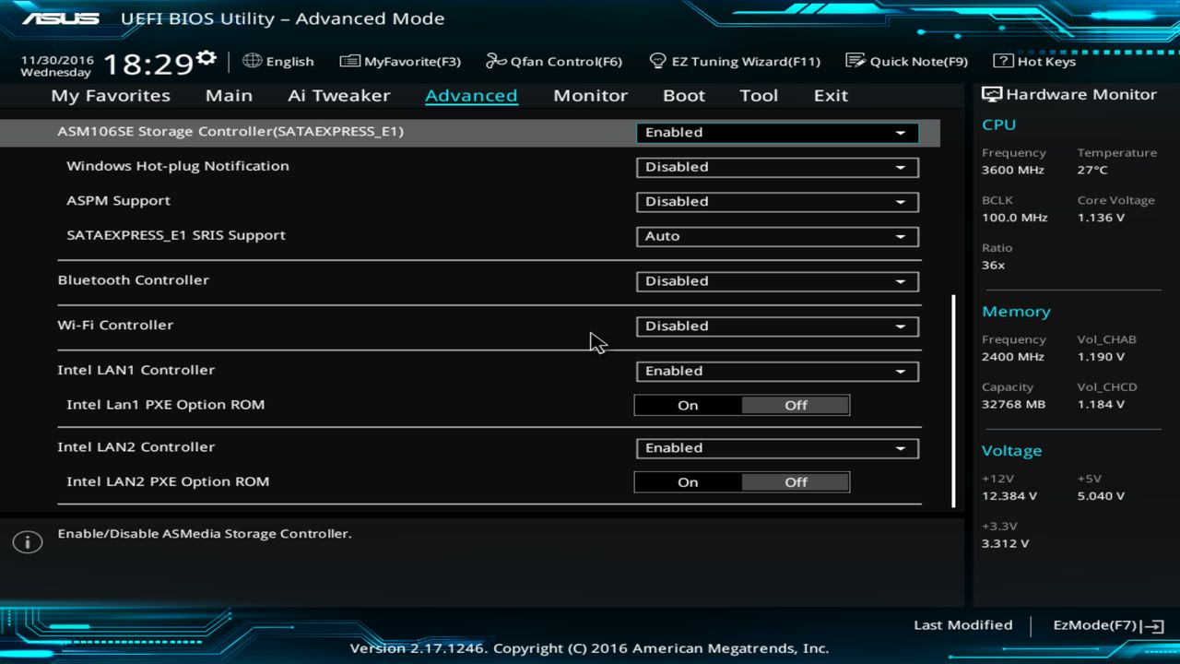Switch to EzMode
The height and width of the screenshot is (664, 1180).
click(1091, 624)
